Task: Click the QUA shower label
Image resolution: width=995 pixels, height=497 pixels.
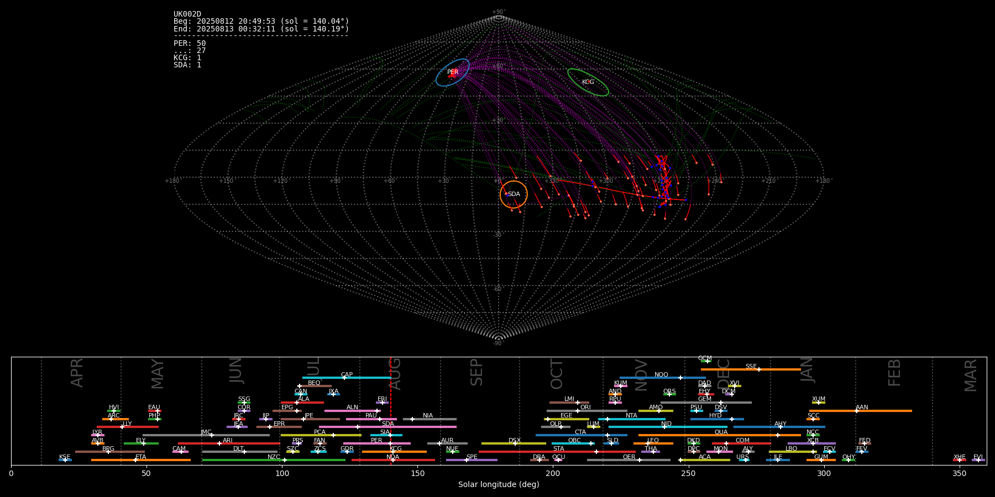Action: 721,432
